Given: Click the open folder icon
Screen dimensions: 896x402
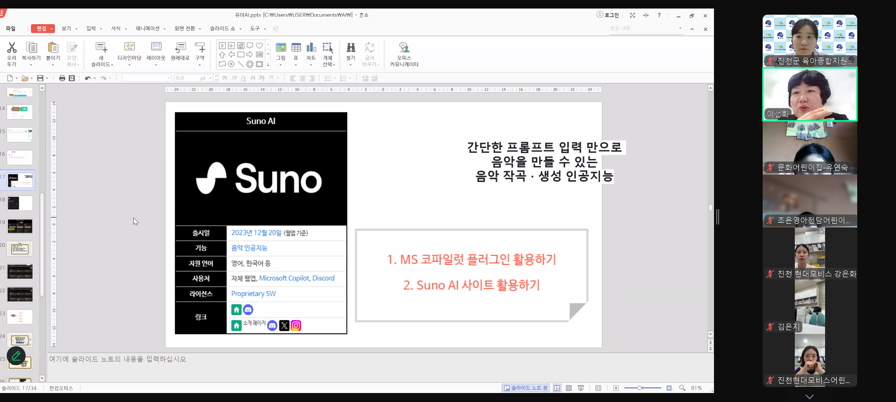Looking at the screenshot, I should 25,78.
